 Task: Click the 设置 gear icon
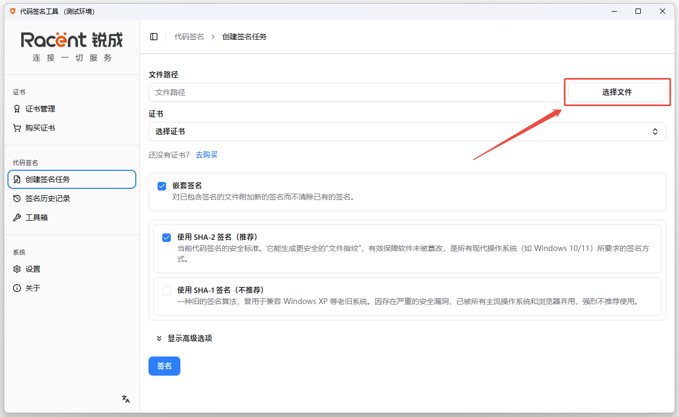coord(17,269)
